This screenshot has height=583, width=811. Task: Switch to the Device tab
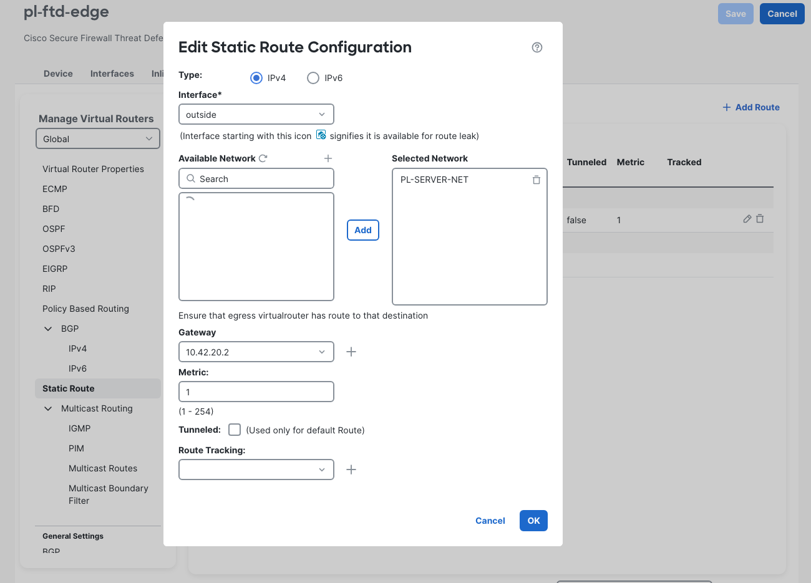pyautogui.click(x=58, y=74)
